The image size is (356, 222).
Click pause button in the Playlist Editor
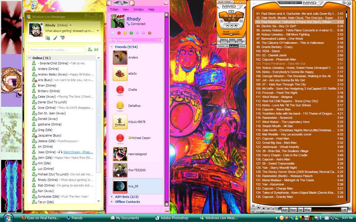[268, 208]
